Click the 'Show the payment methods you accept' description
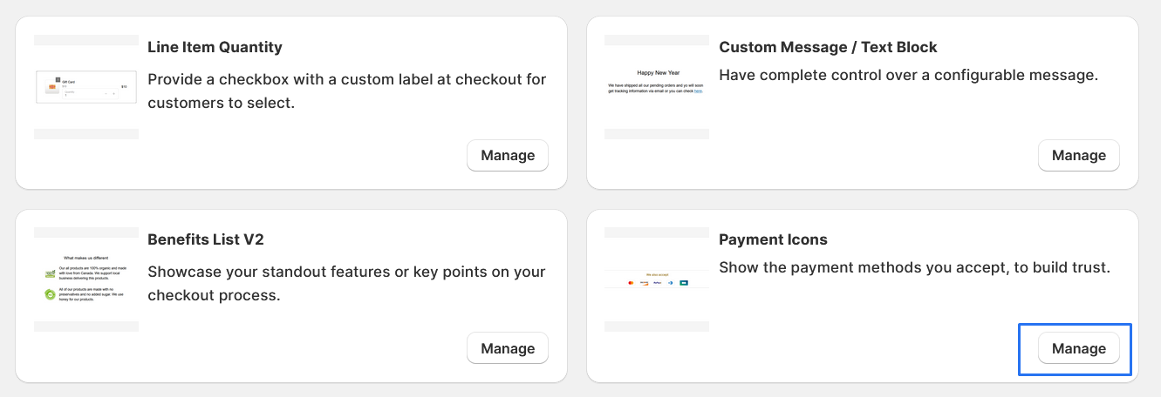Screen dimensions: 1161x397 pos(914,267)
